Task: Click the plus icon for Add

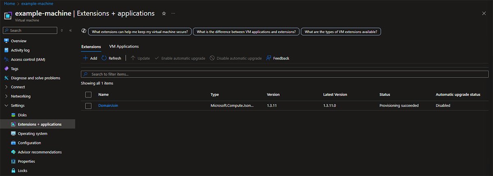Action: [x=85, y=58]
